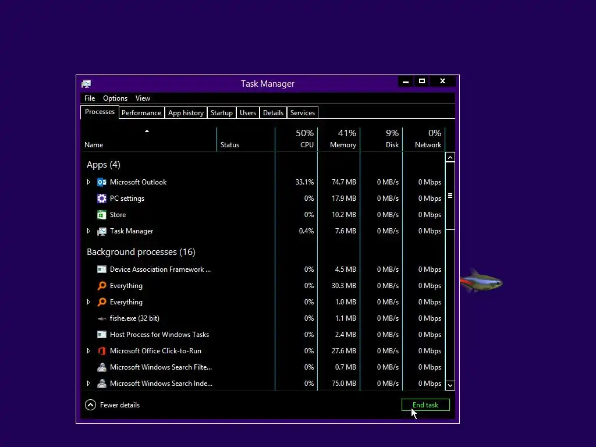
Task: Click the fishe.exe fish icon
Action: pos(101,318)
